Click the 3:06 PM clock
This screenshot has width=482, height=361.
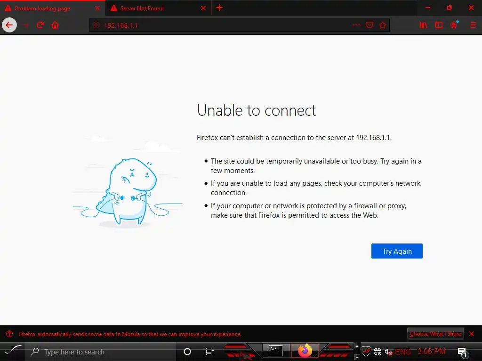coord(431,351)
